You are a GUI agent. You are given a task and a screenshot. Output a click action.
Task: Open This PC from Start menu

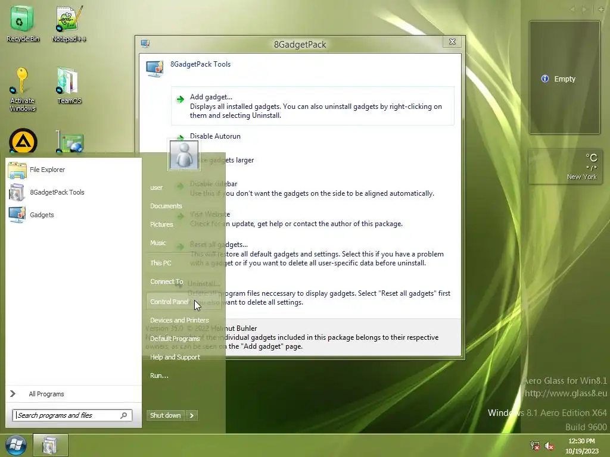pyautogui.click(x=161, y=263)
